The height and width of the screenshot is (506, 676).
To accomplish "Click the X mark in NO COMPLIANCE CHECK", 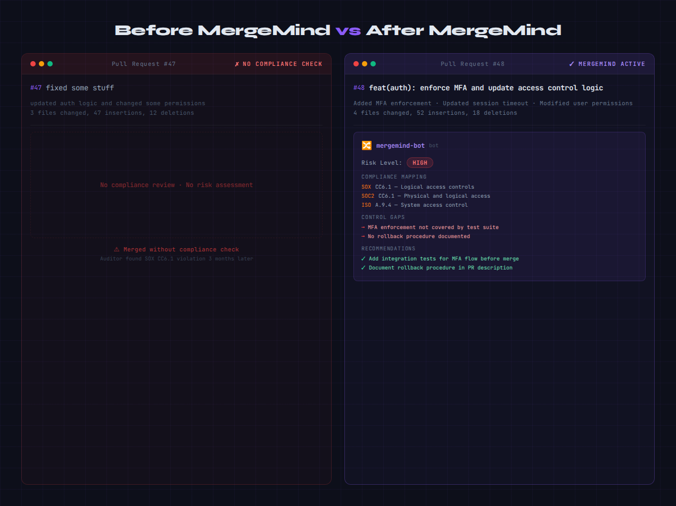I will click(237, 64).
